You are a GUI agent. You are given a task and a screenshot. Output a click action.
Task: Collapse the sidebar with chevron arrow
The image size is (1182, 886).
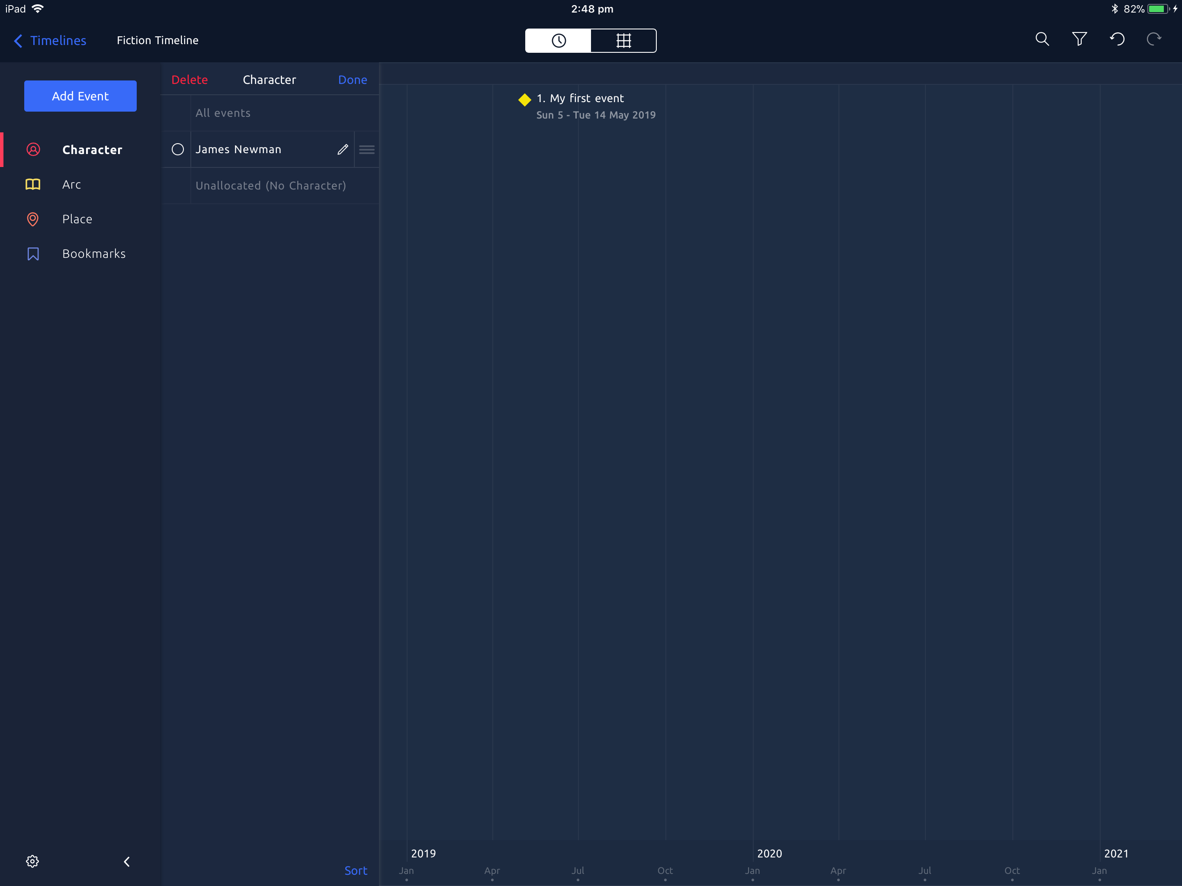tap(127, 861)
